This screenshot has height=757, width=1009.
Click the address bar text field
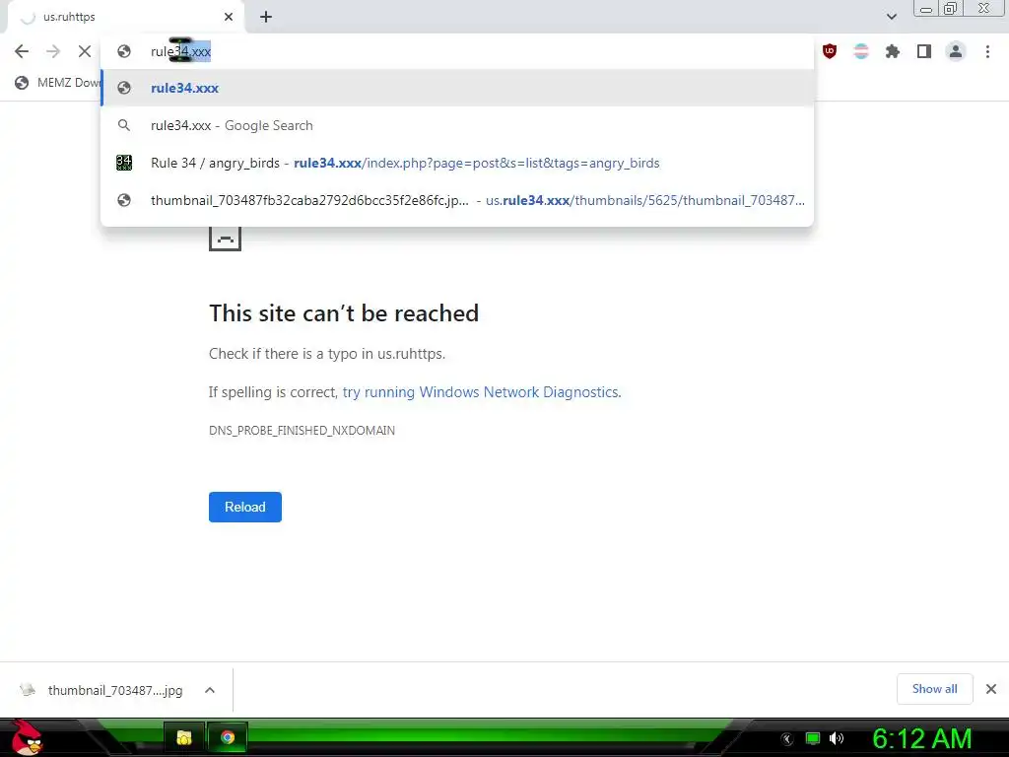point(457,51)
